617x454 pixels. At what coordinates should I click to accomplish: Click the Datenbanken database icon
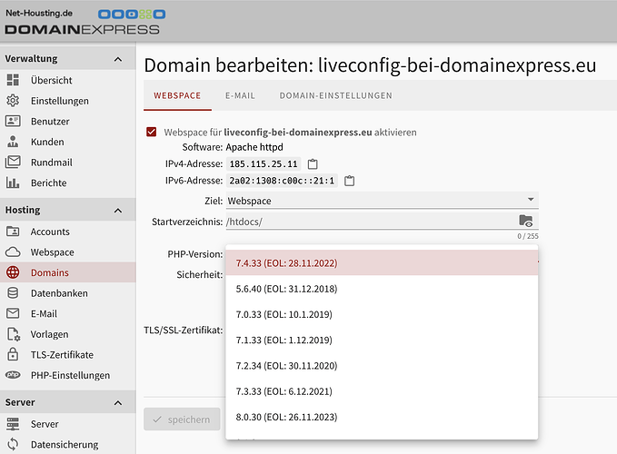tap(13, 293)
